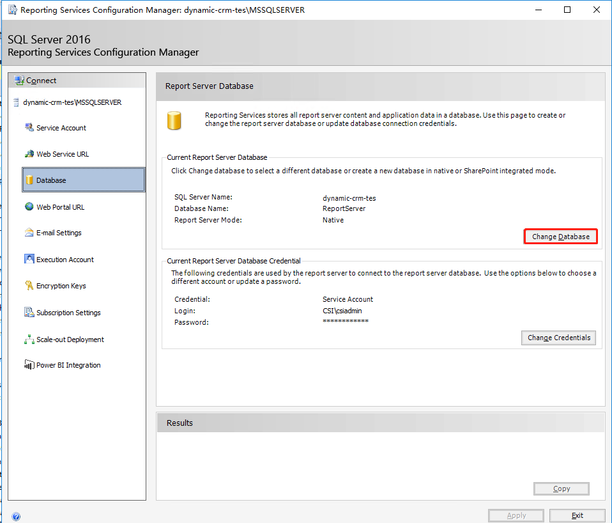Click the Report Server Mode value Native

(333, 220)
